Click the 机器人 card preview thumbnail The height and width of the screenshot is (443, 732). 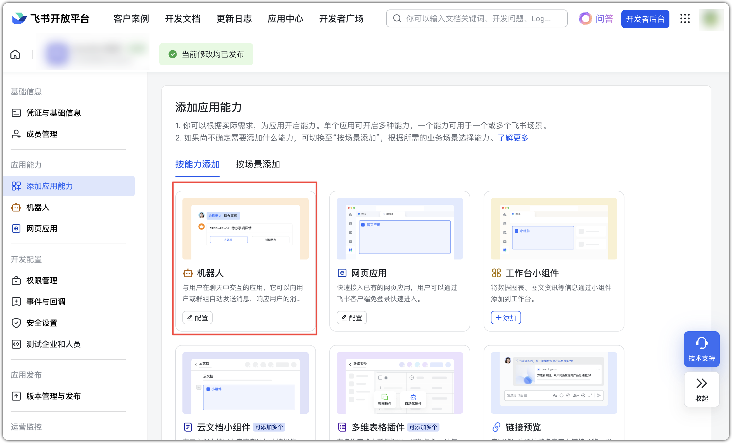click(245, 228)
